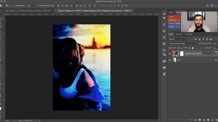This screenshot has height=122, width=218.
Task: Select the gradient fill layer thumbnail
Action: (175, 54)
